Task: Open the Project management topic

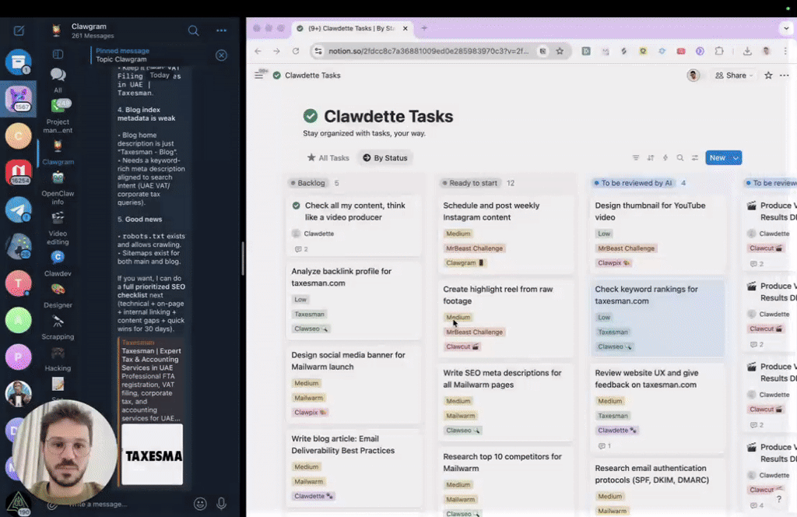Action: click(58, 117)
